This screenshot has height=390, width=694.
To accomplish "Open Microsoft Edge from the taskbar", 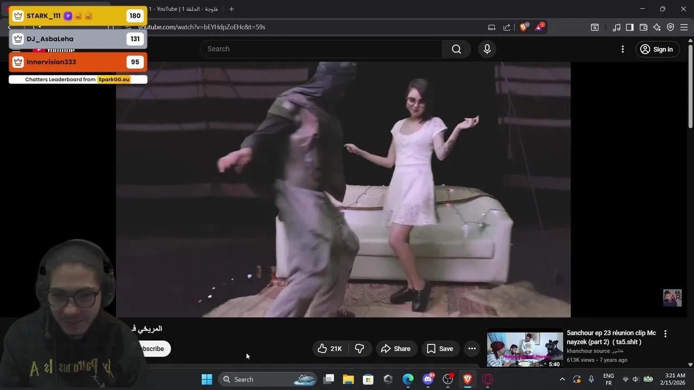I will point(408,379).
